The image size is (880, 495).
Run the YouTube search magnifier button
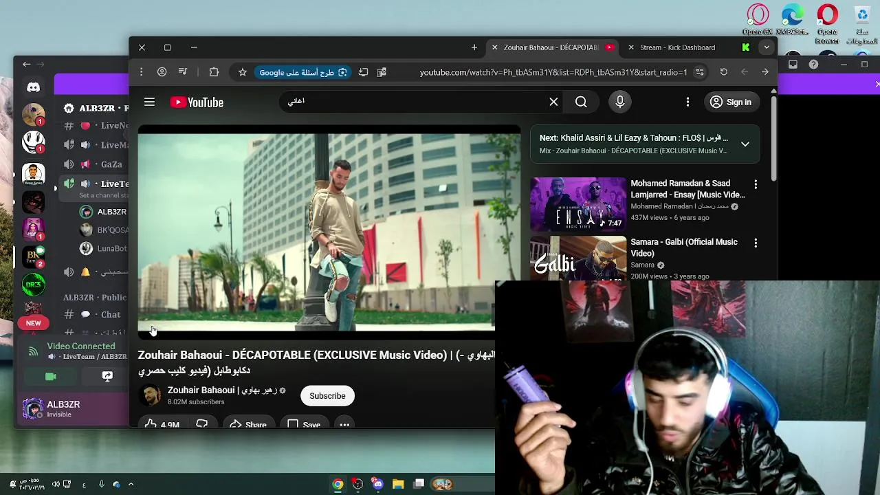tap(581, 102)
